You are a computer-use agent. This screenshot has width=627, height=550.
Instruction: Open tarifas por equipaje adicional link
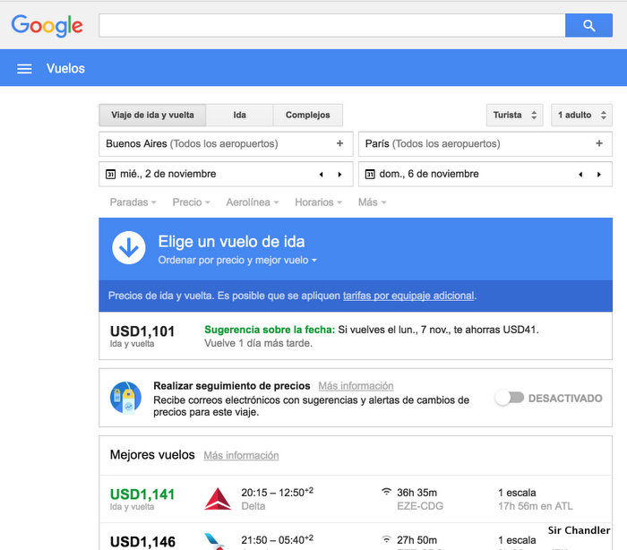(x=408, y=296)
